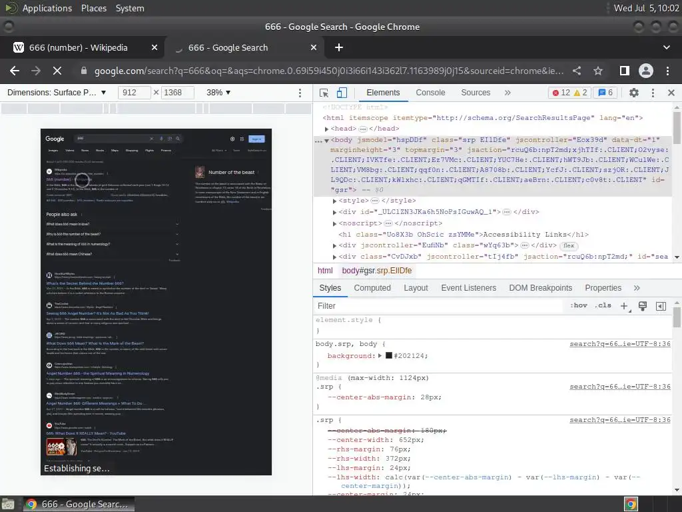Viewport: 682px width, 512px height.
Task: Select the Elements tab
Action: 383,93
